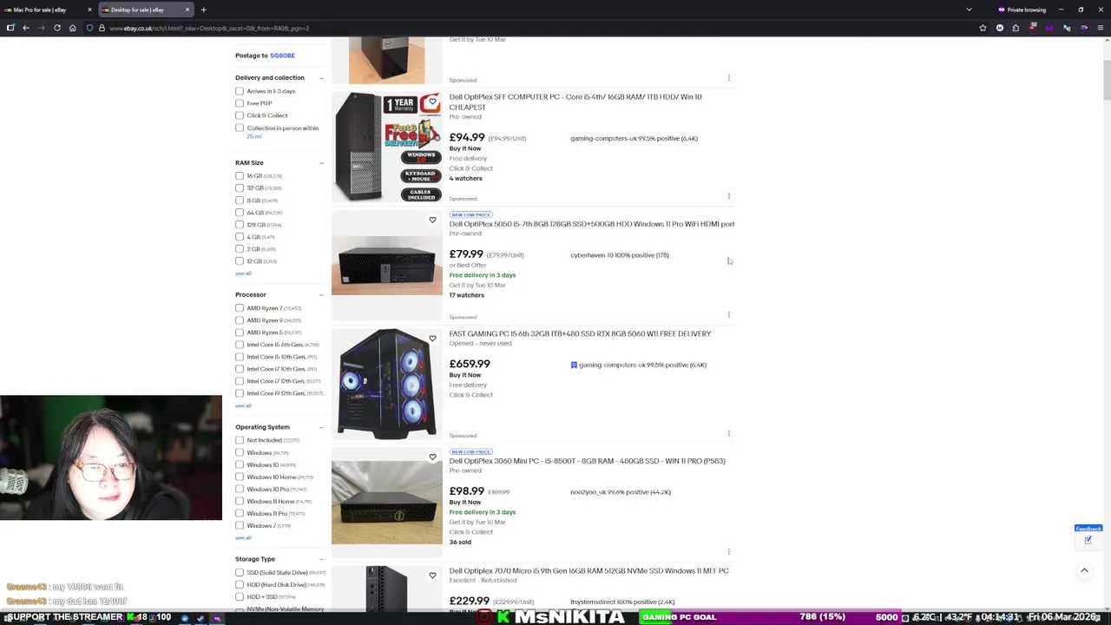
Task: Show all RAM Size options via see all
Action: point(243,273)
